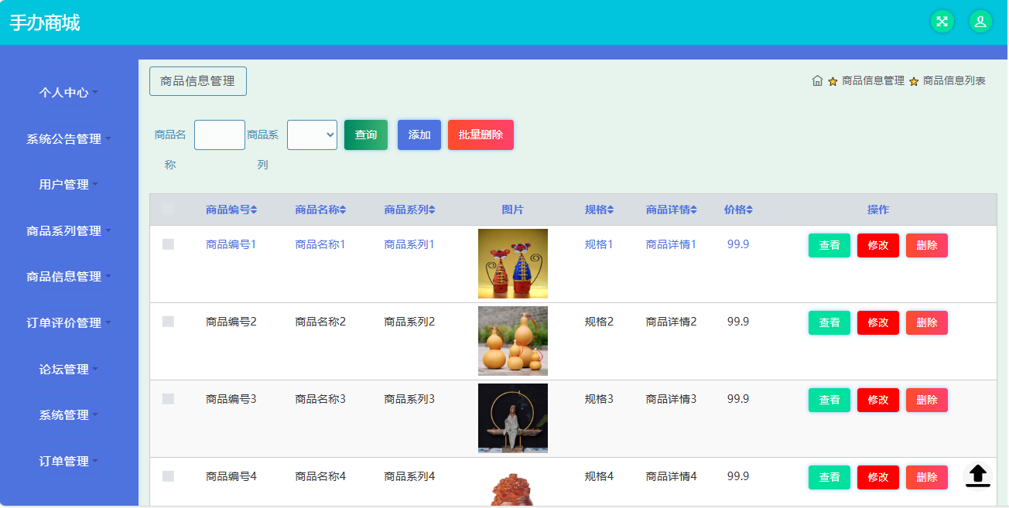Screen dimensions: 1009x508
Task: Expand the 商品系列管理 sidebar menu
Action: coord(69,231)
